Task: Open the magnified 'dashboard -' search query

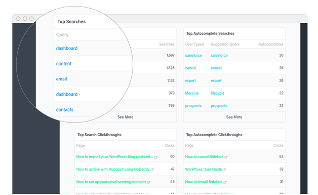Action: pos(68,94)
